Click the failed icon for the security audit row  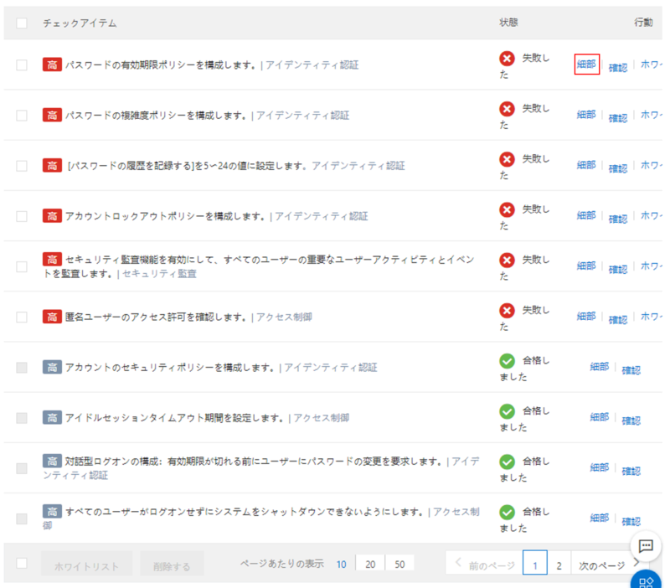point(507,260)
